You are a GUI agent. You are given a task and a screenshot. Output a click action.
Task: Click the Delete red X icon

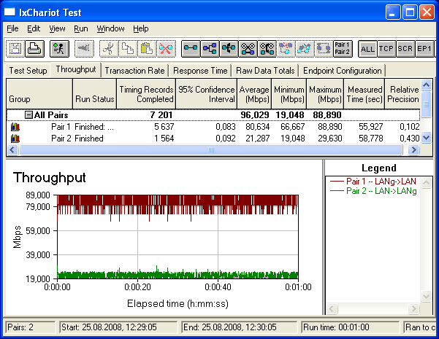[x=166, y=49]
